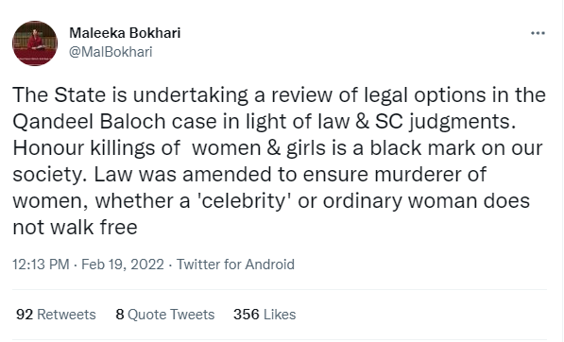This screenshot has width=564, height=342.
Task: Open the Twitter for Android source link
Action: coord(235,265)
